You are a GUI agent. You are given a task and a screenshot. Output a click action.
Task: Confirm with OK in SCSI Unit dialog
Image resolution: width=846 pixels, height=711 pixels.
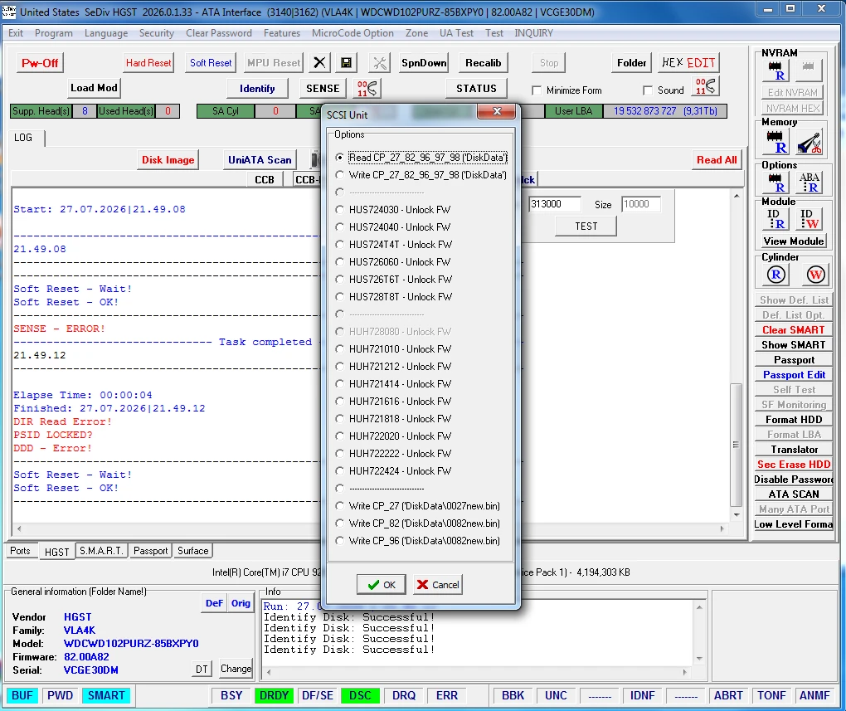[381, 585]
